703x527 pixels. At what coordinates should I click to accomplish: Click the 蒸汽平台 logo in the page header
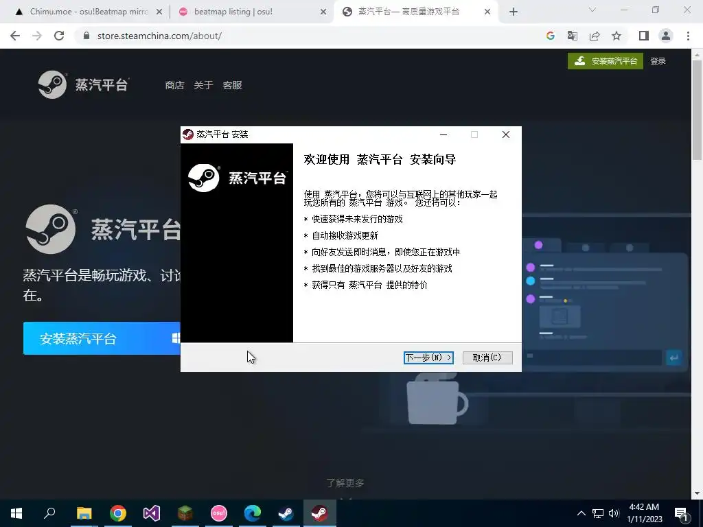(x=83, y=84)
